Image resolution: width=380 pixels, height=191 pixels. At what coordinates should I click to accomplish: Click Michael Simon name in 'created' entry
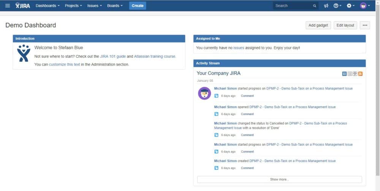click(225, 161)
